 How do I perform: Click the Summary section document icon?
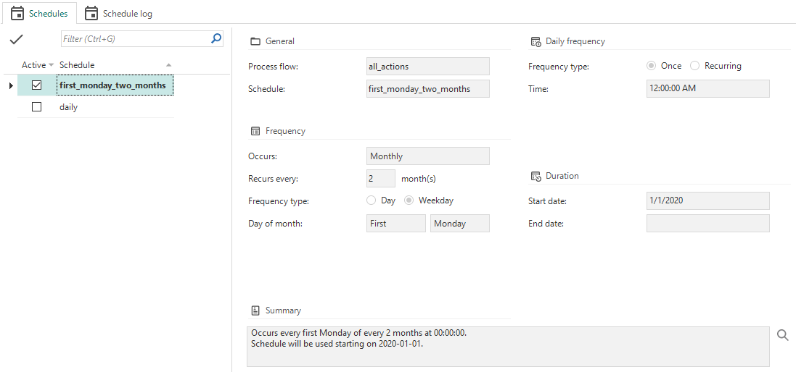pos(255,310)
